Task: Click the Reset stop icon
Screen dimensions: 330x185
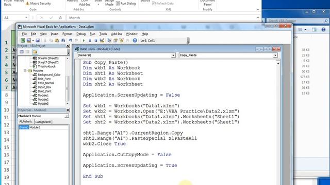Action: 96,41
